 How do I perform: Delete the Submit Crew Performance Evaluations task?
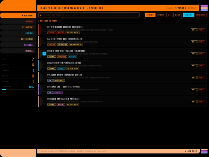(x=201, y=53)
